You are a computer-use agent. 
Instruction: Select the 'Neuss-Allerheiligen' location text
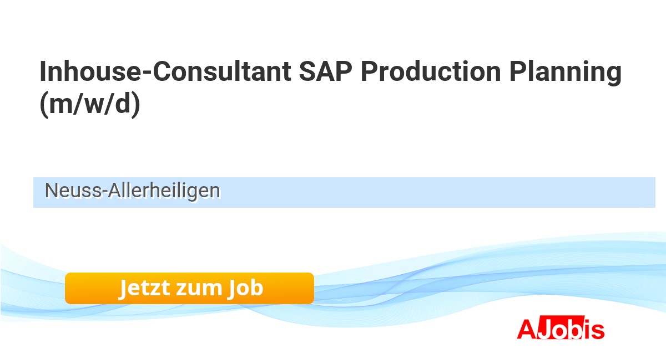pos(132,191)
